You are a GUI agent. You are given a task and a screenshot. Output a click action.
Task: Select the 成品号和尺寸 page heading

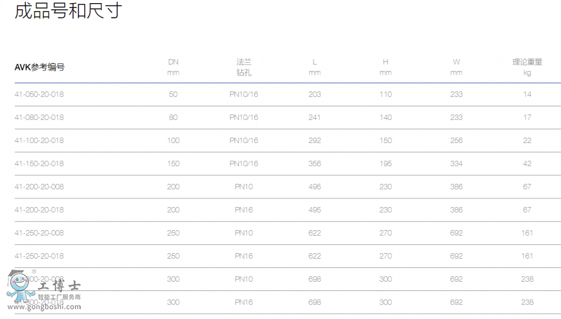click(x=68, y=11)
